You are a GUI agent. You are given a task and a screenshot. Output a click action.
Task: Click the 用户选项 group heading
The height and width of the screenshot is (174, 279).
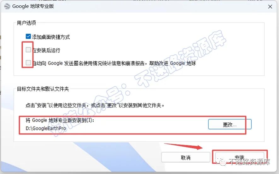[x=26, y=23]
